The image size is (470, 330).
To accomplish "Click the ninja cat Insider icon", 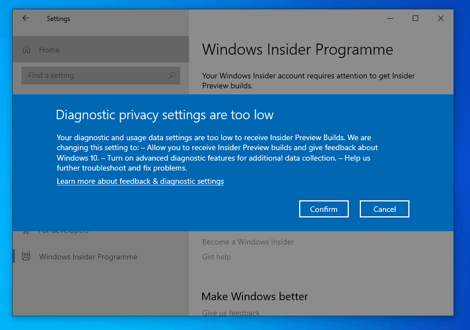I will point(26,256).
